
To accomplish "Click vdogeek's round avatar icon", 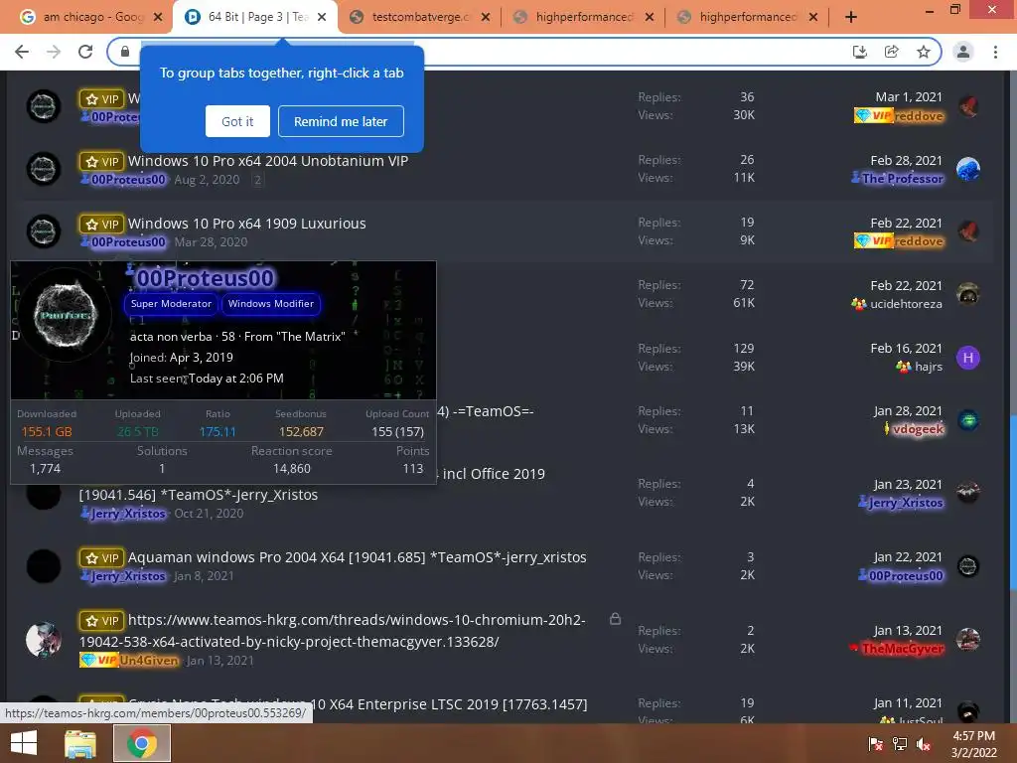I will click(x=967, y=420).
